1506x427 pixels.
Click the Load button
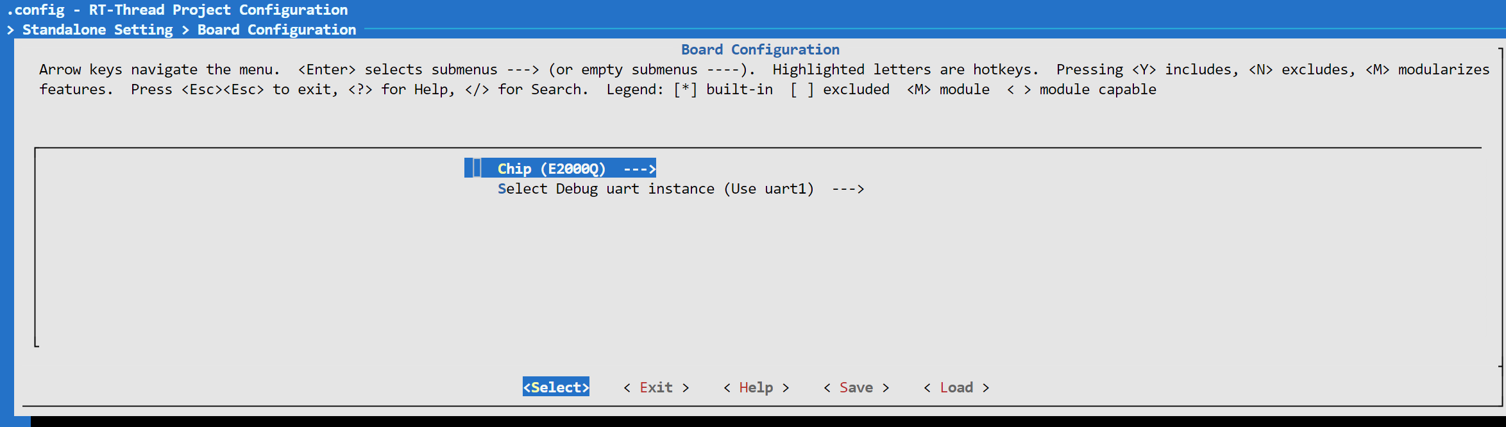(956, 388)
